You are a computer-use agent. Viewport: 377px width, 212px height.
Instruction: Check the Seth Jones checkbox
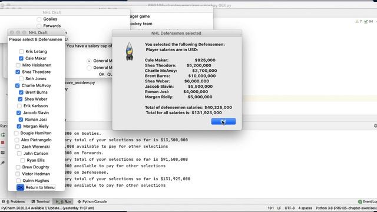pos(21,78)
